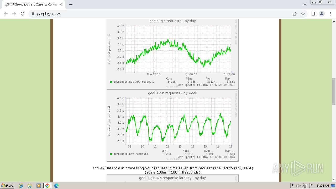Open a new tab
The height and width of the screenshot is (189, 336).
tap(71, 4)
